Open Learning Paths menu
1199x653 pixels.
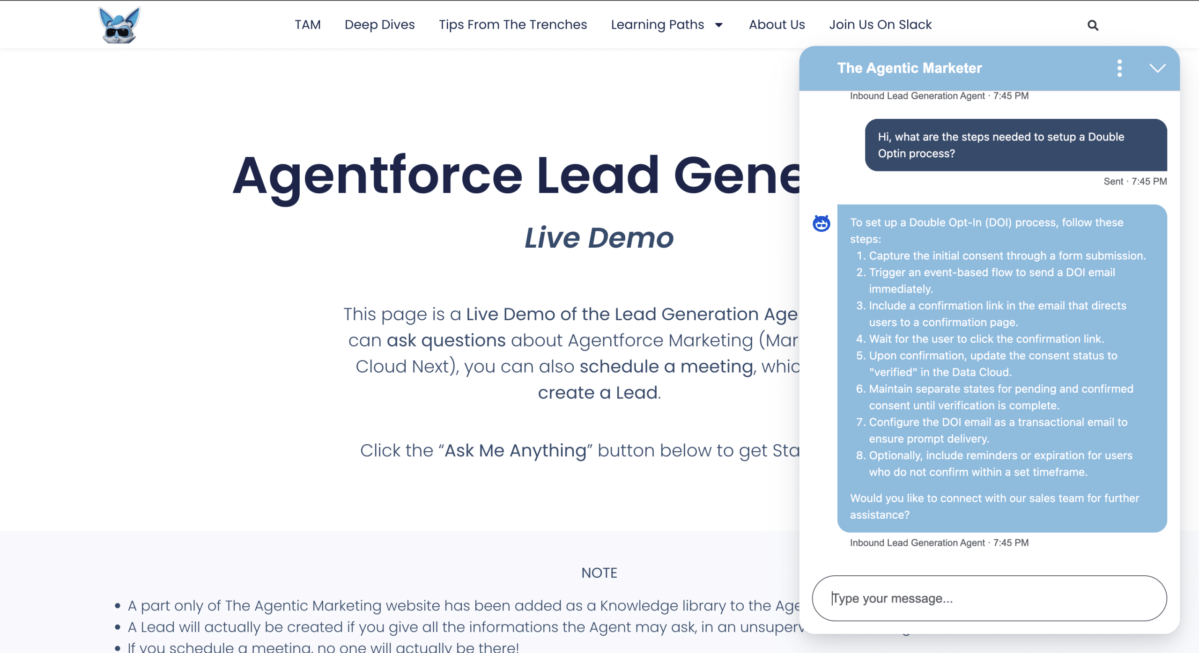point(657,25)
